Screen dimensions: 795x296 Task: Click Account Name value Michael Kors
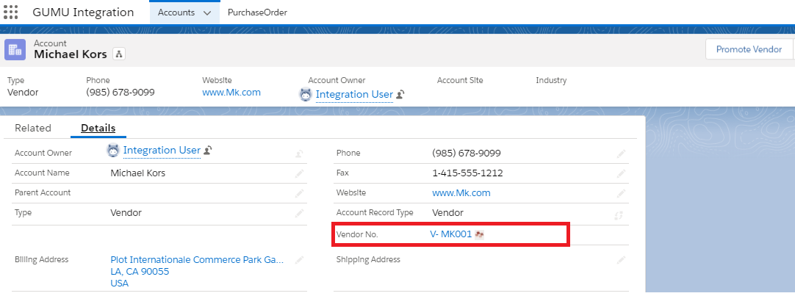138,173
